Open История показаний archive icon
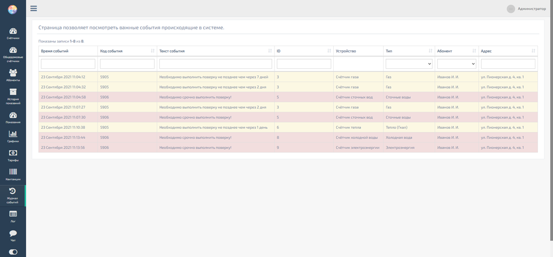This screenshot has width=553, height=257. point(13,95)
